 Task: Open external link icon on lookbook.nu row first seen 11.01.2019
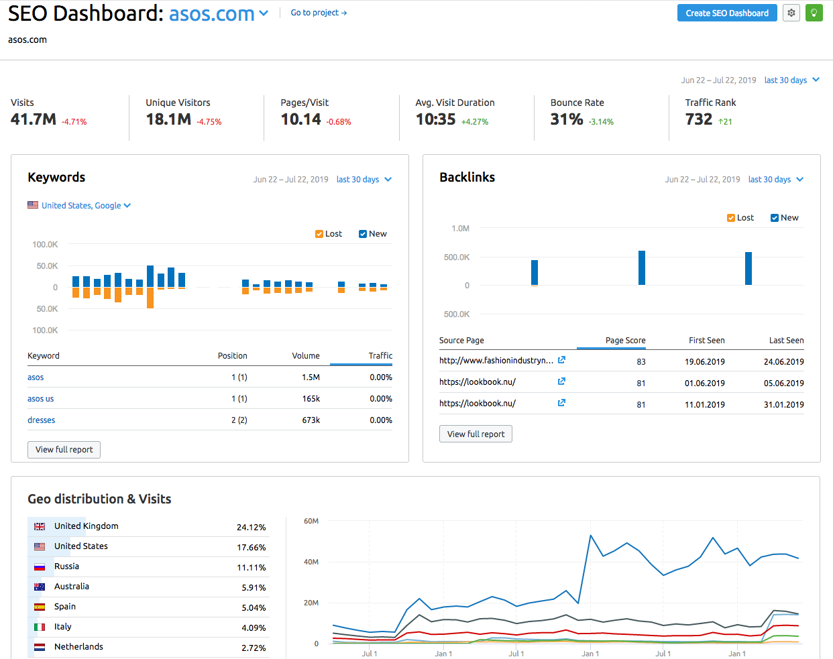pos(561,403)
